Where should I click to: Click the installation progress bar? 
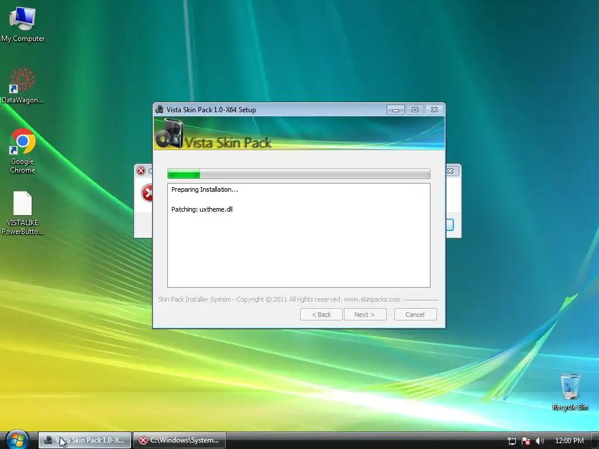(299, 174)
